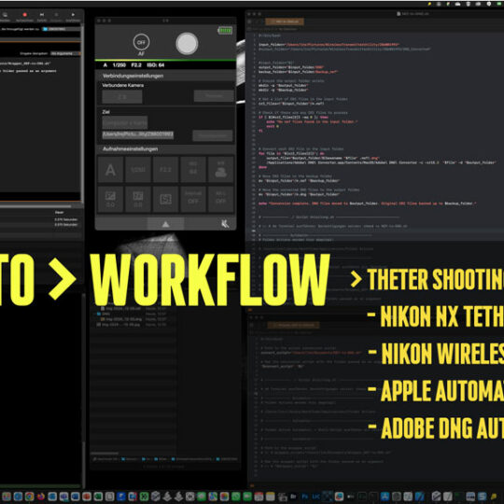Click the exposure compensation tile

[x=110, y=200]
